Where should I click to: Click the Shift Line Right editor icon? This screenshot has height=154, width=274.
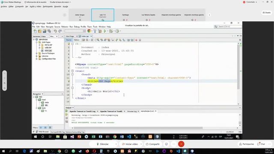point(132,40)
